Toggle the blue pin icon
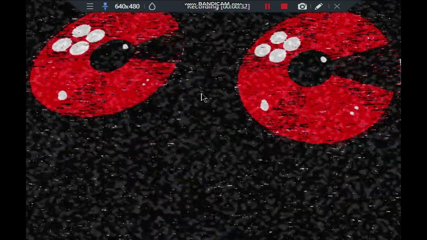This screenshot has width=427, height=240. tap(105, 6)
